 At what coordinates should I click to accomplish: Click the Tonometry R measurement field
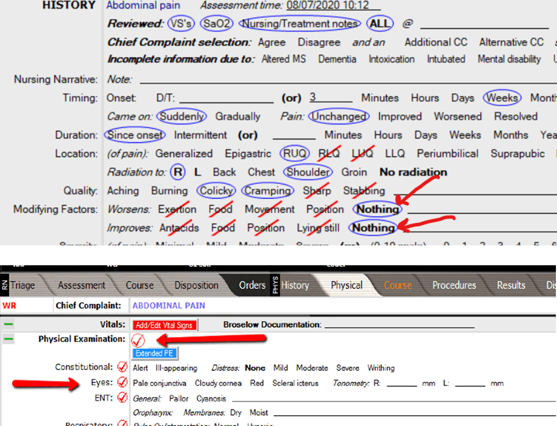click(402, 383)
